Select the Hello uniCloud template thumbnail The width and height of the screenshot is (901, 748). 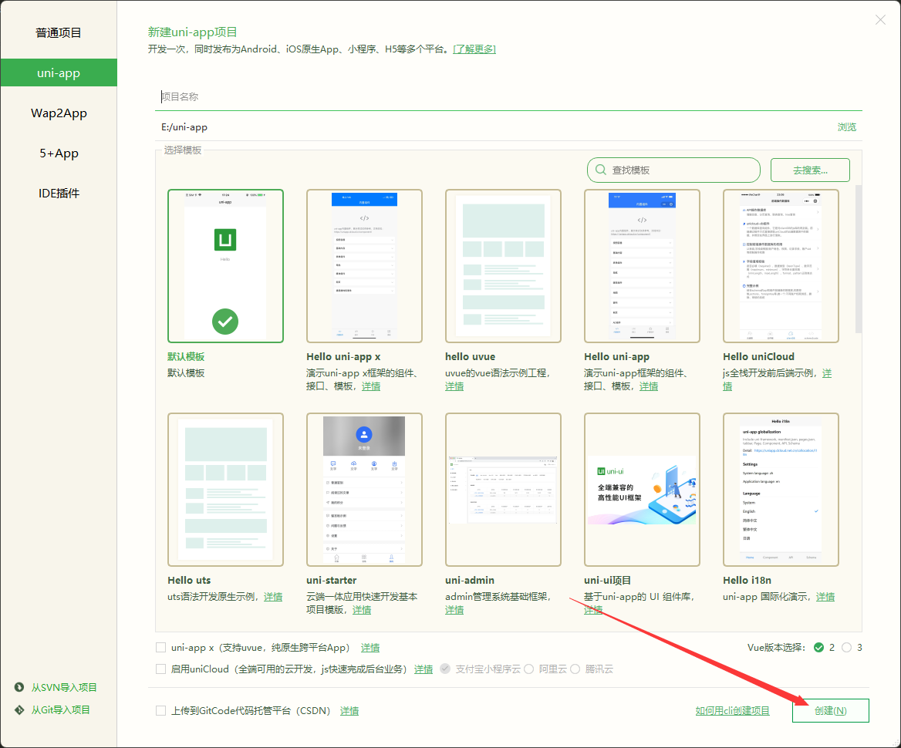(781, 266)
